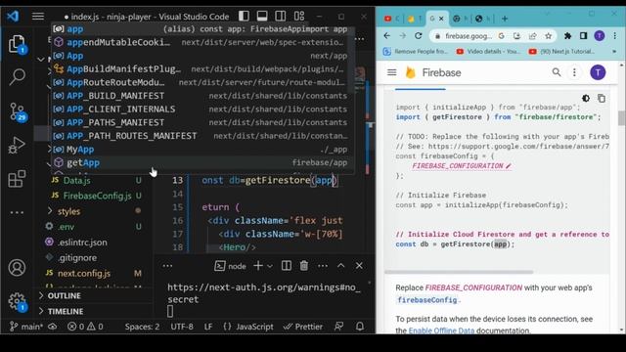Open VS Code hamburger application menu

[38, 17]
